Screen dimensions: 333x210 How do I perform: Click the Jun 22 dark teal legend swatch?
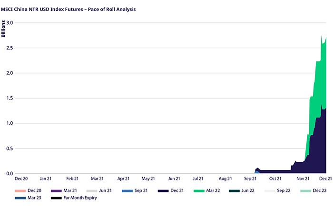click(x=235, y=190)
